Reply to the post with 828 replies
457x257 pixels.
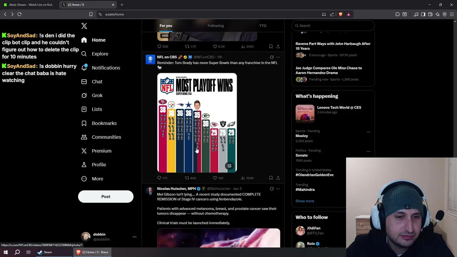click(x=163, y=46)
